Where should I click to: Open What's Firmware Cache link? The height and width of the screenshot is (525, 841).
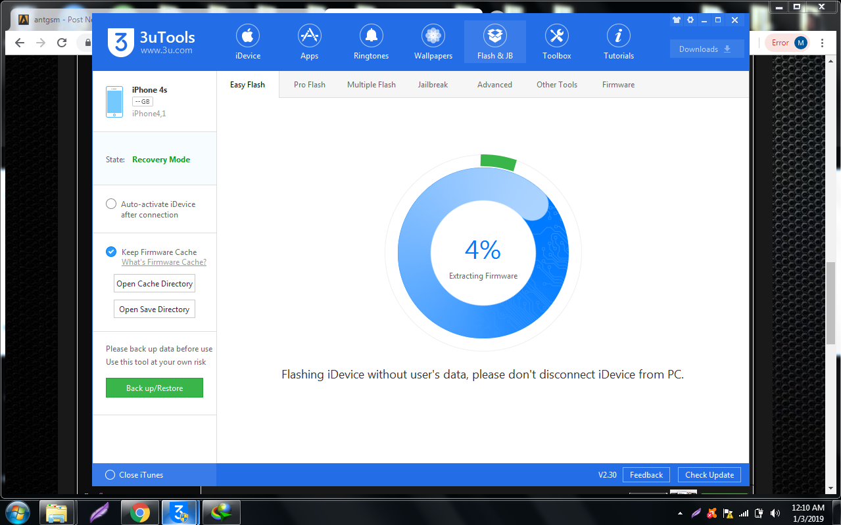tap(164, 262)
